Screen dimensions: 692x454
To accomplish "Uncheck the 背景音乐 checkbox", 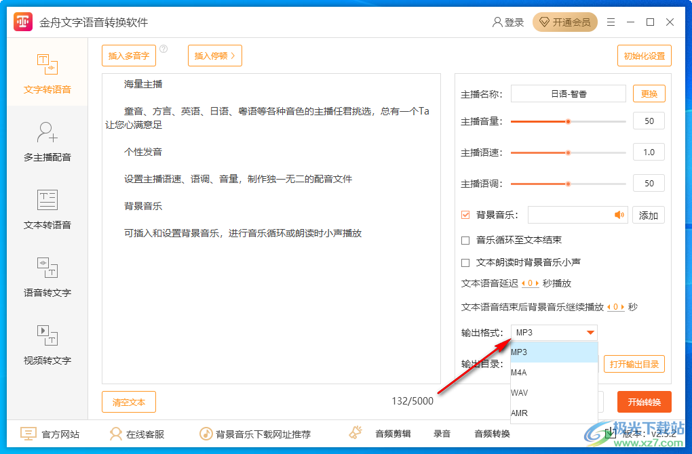I will [465, 214].
